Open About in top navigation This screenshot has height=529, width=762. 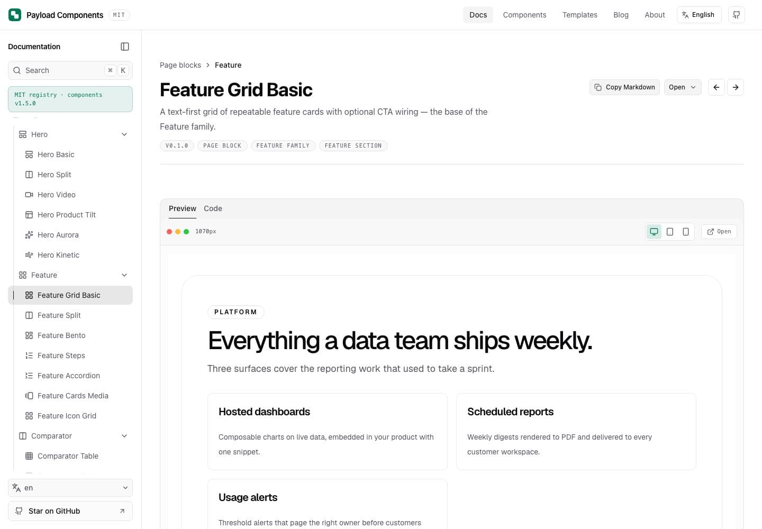tap(655, 15)
